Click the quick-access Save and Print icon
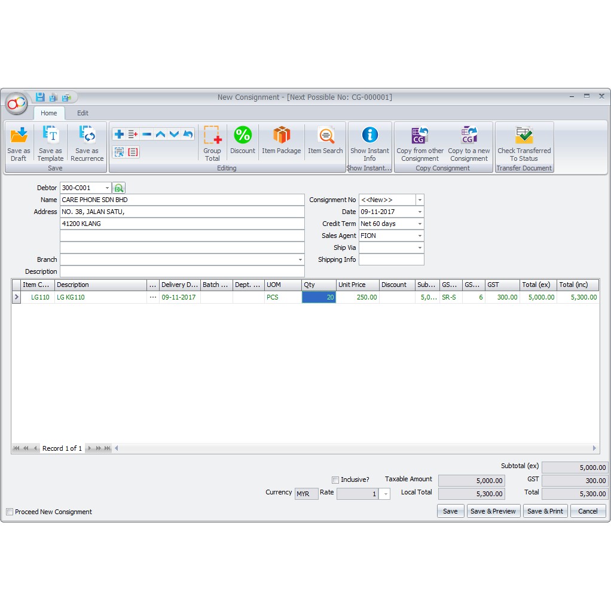Viewport: 611px width, 611px height. (x=67, y=97)
